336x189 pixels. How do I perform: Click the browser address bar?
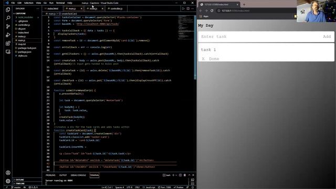tap(256, 10)
